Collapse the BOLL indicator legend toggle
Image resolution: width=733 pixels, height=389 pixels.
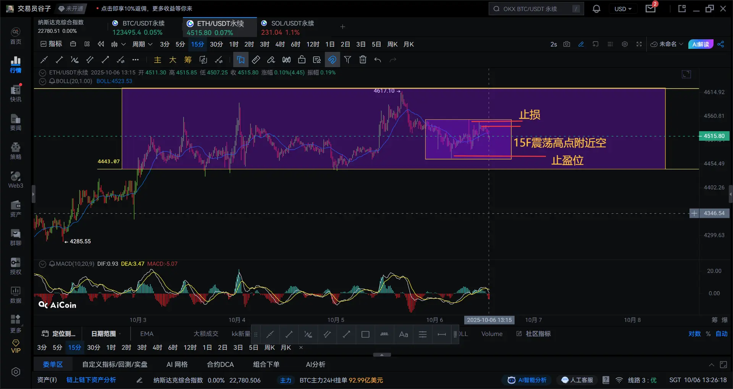43,81
